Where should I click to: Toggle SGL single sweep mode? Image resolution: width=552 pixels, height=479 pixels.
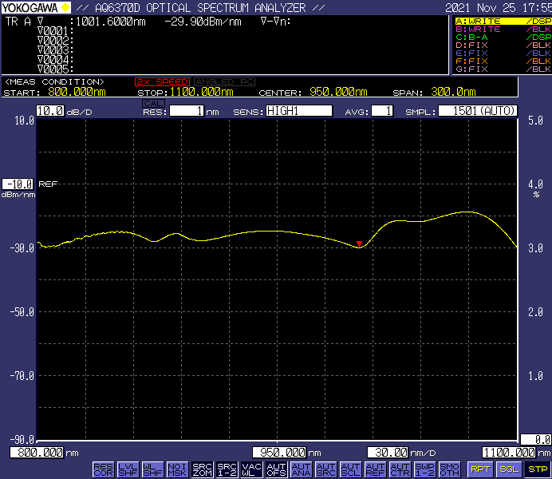coord(509,469)
